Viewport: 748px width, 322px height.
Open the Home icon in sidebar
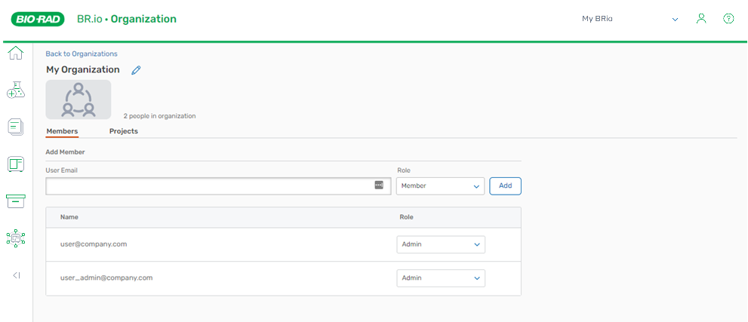[16, 54]
